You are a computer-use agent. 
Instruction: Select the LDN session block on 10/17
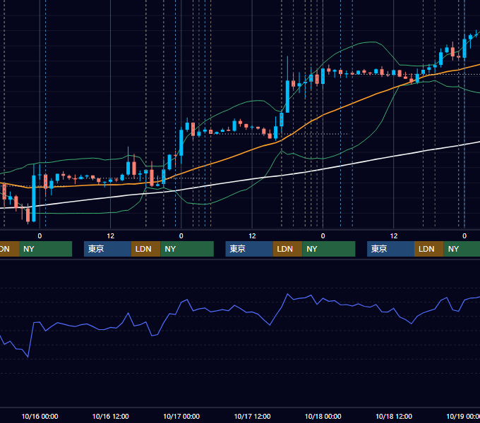[287, 249]
